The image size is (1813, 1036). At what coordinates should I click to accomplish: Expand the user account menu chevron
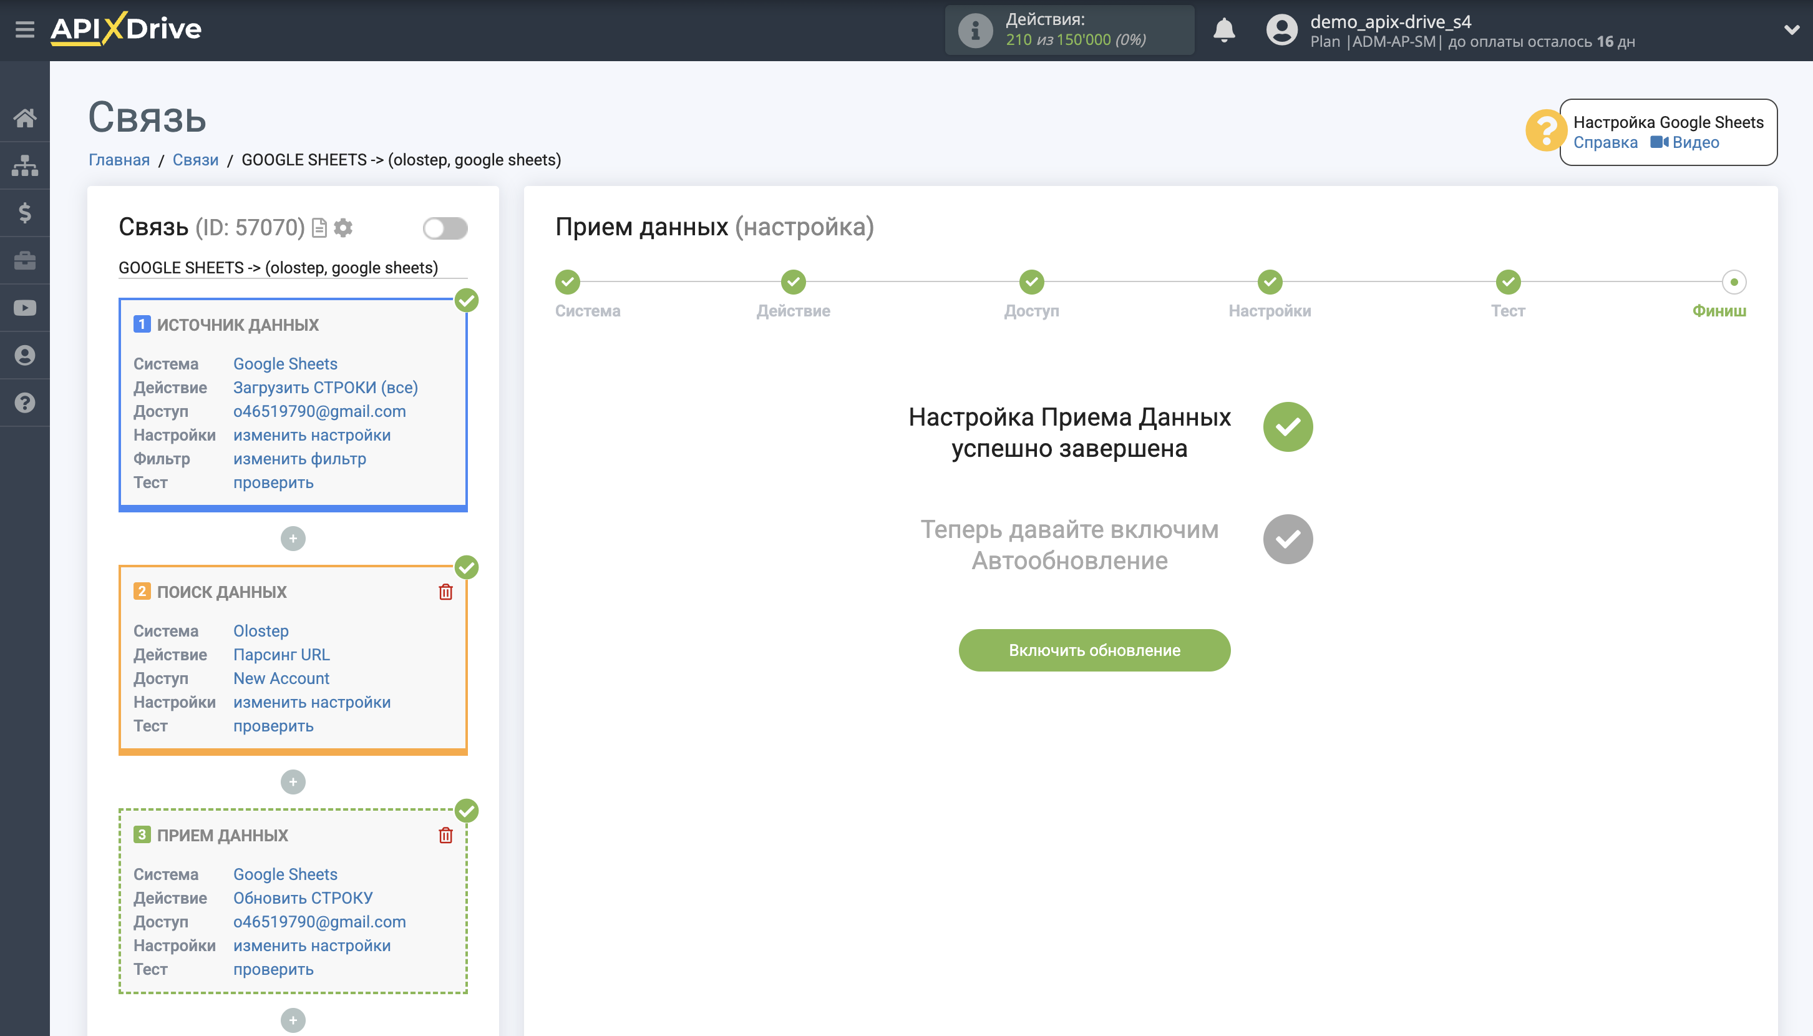point(1792,30)
